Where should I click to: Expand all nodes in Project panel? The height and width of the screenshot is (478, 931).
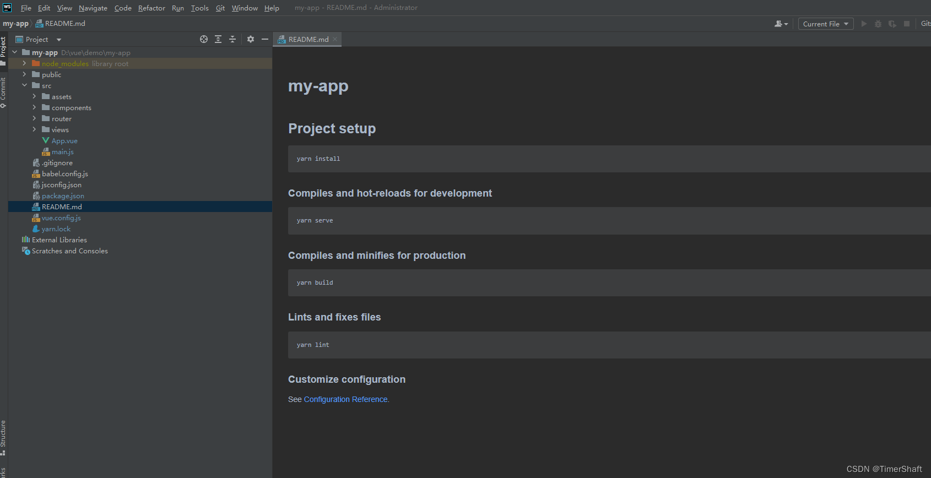coord(218,39)
